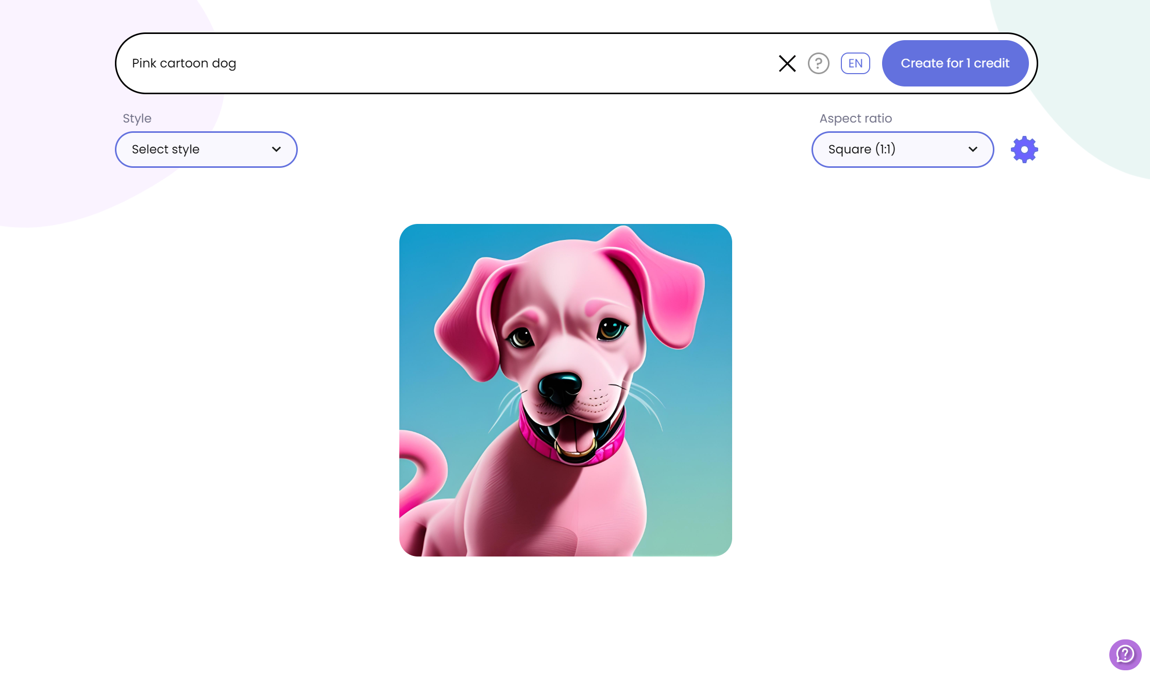Viewport: 1150px width, 678px height.
Task: Click the 'Style' label
Action: (x=137, y=118)
